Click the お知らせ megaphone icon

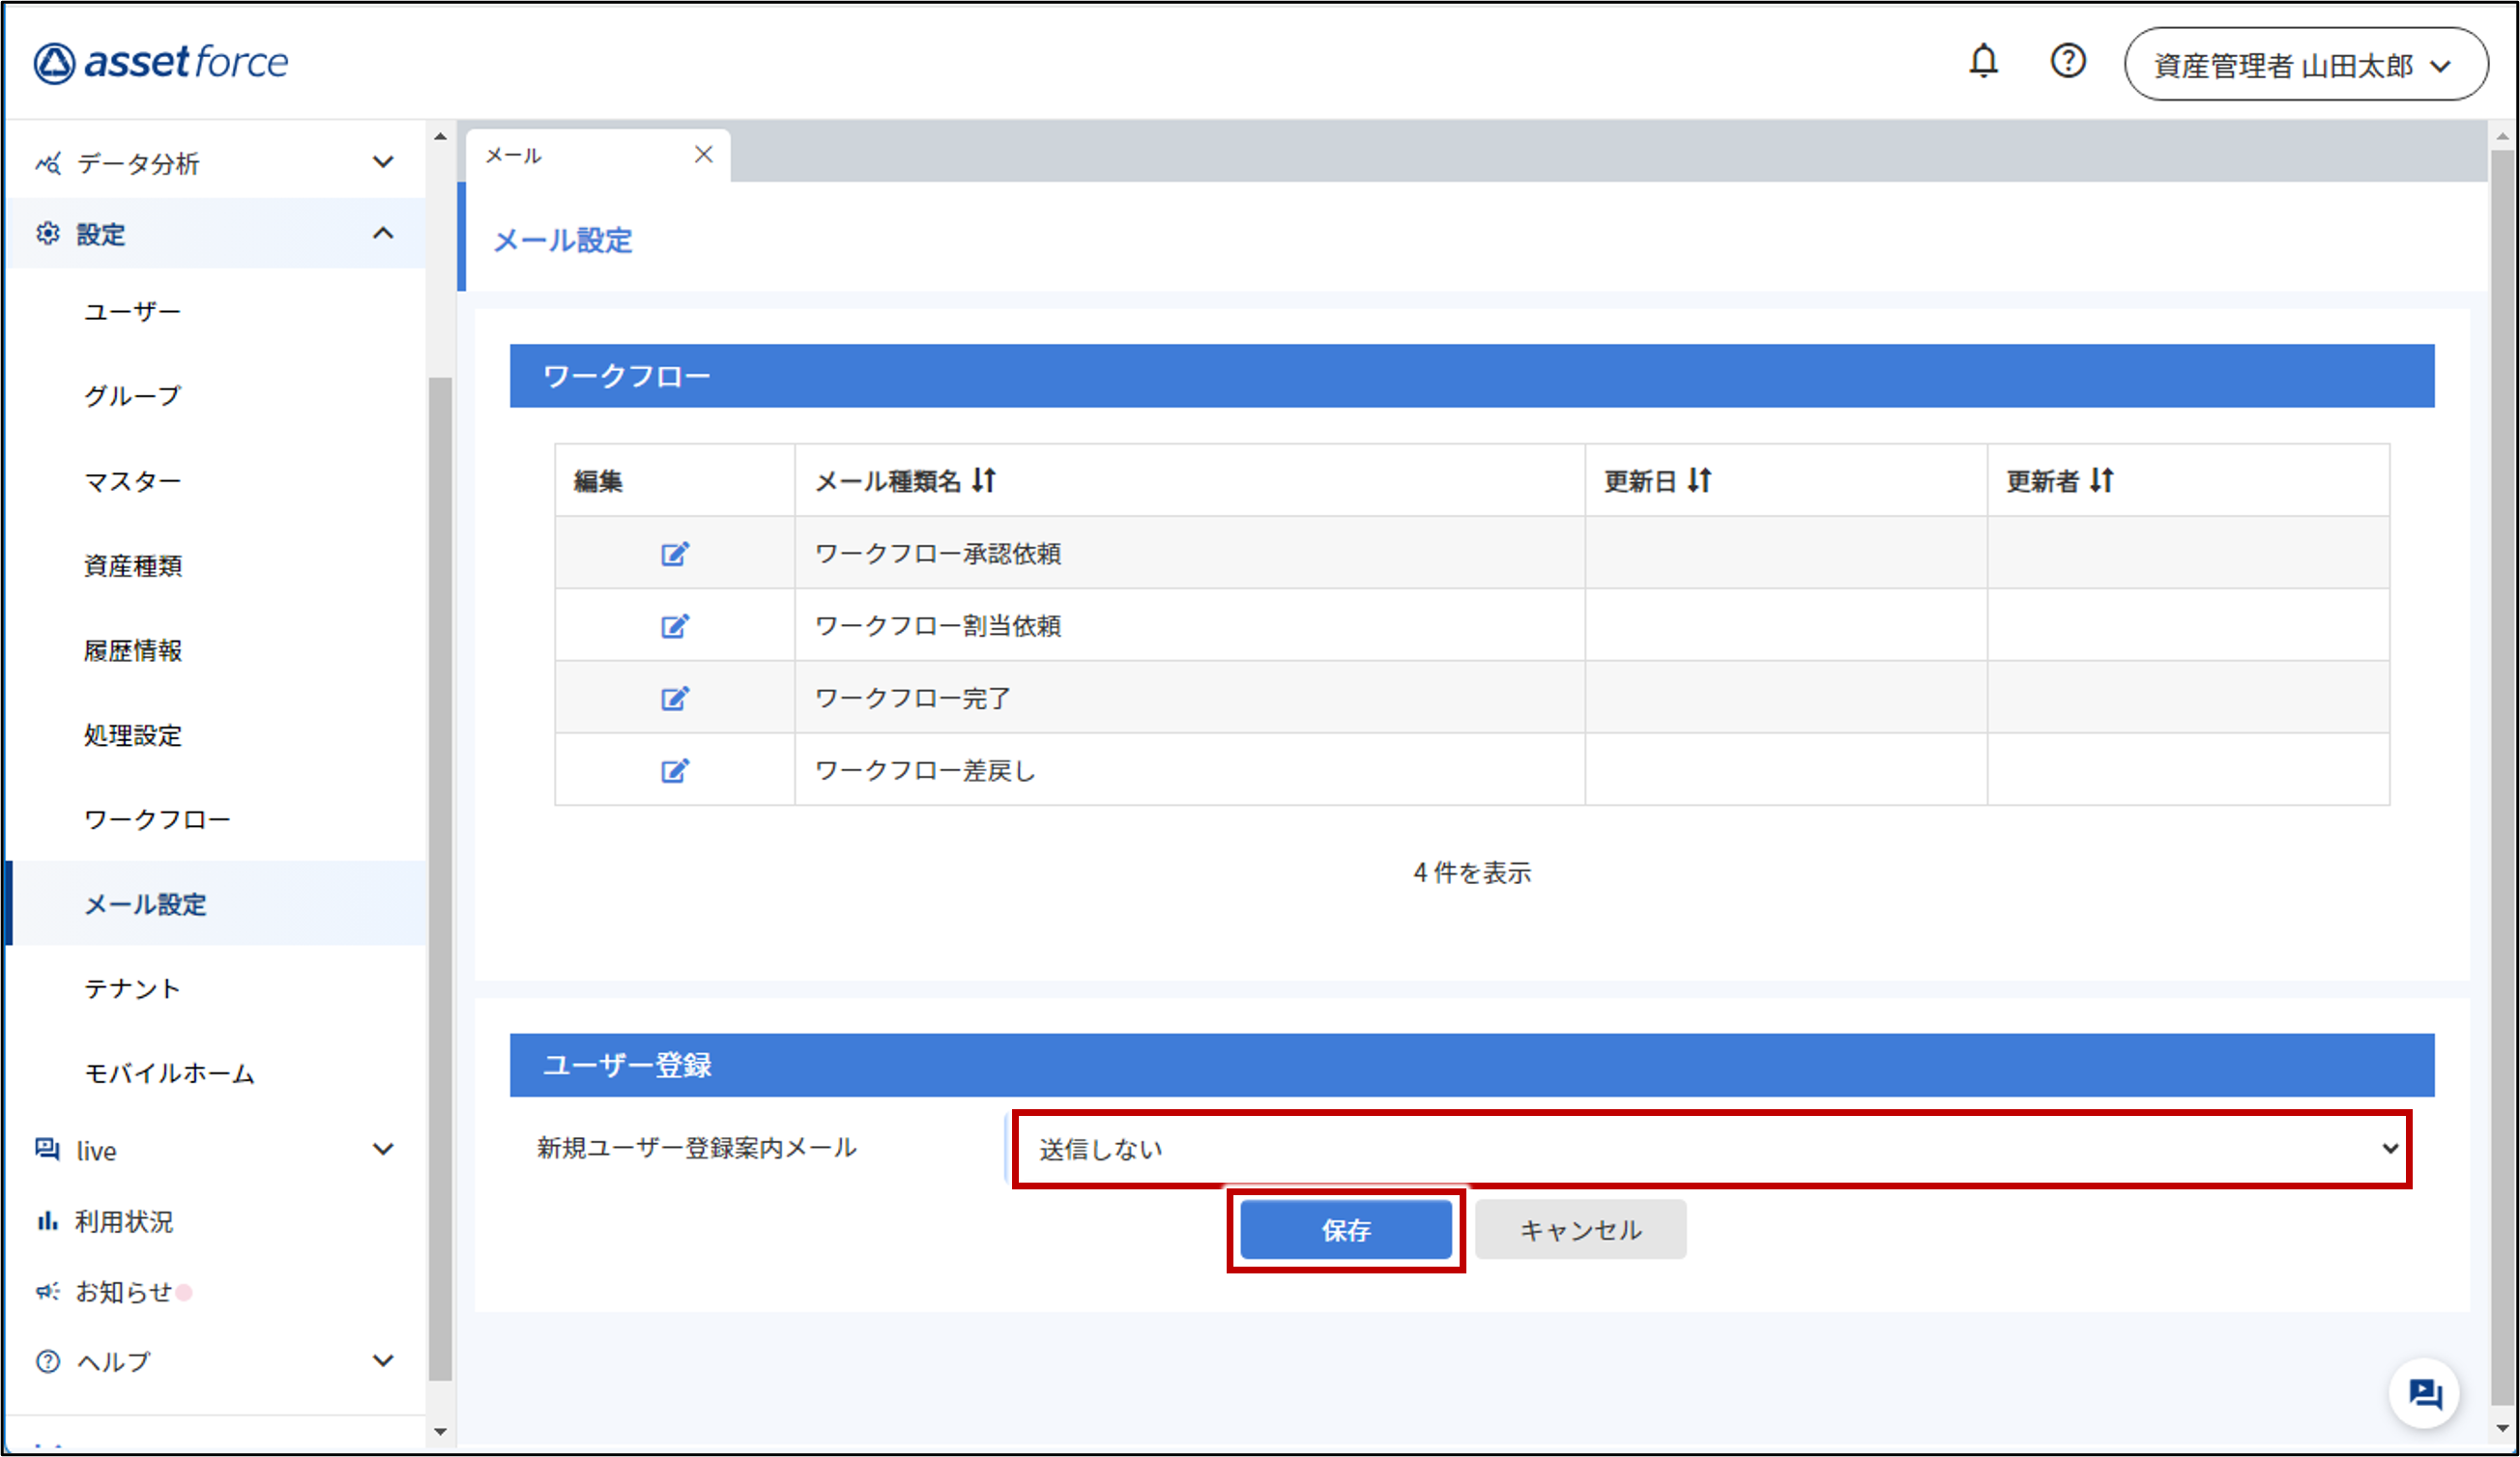click(47, 1291)
